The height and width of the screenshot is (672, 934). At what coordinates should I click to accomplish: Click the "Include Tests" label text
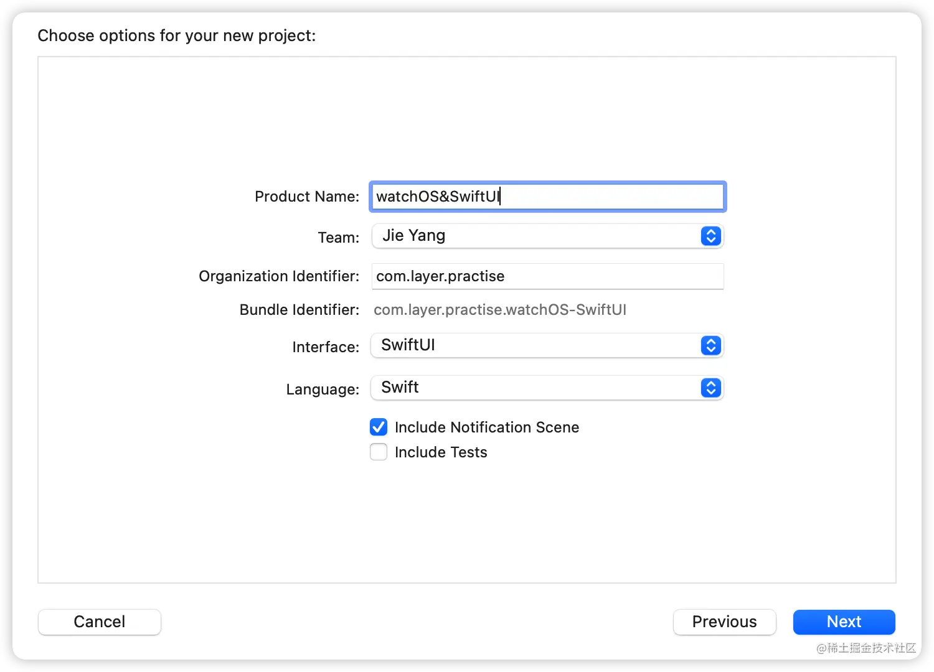[x=441, y=452]
